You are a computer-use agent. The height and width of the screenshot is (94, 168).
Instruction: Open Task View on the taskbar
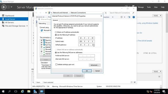[16, 91]
